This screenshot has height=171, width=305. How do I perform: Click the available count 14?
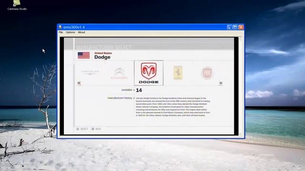click(x=139, y=90)
